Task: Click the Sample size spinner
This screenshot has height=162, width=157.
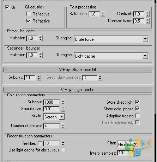Action: pos(63,109)
